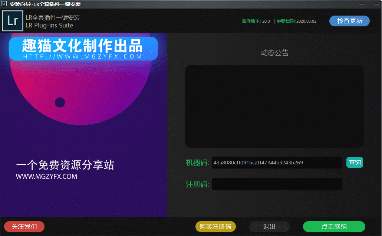This screenshot has width=382, height=236.
Task: Select the 机器码 machine code field
Action: pos(277,163)
